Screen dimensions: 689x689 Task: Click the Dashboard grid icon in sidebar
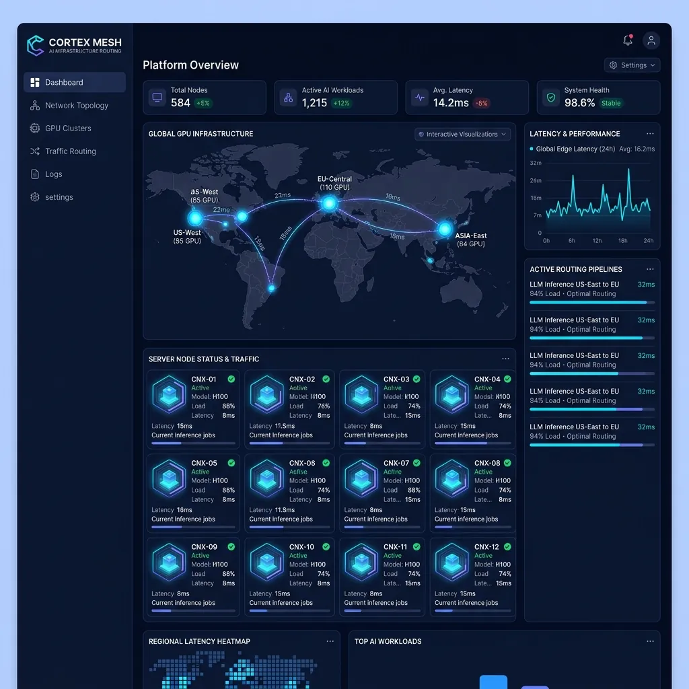[x=35, y=82]
